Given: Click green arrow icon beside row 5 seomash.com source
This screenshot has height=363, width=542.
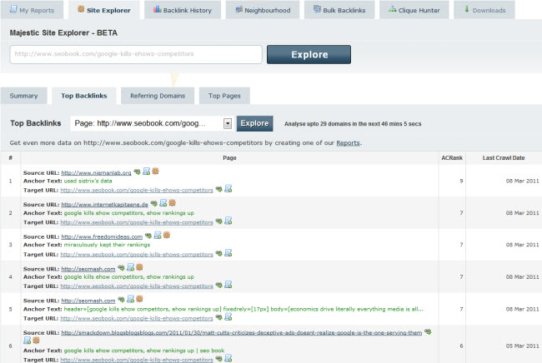Looking at the screenshot, I should [x=121, y=300].
